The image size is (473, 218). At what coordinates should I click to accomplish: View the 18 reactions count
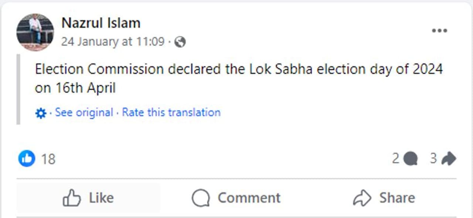[48, 159]
